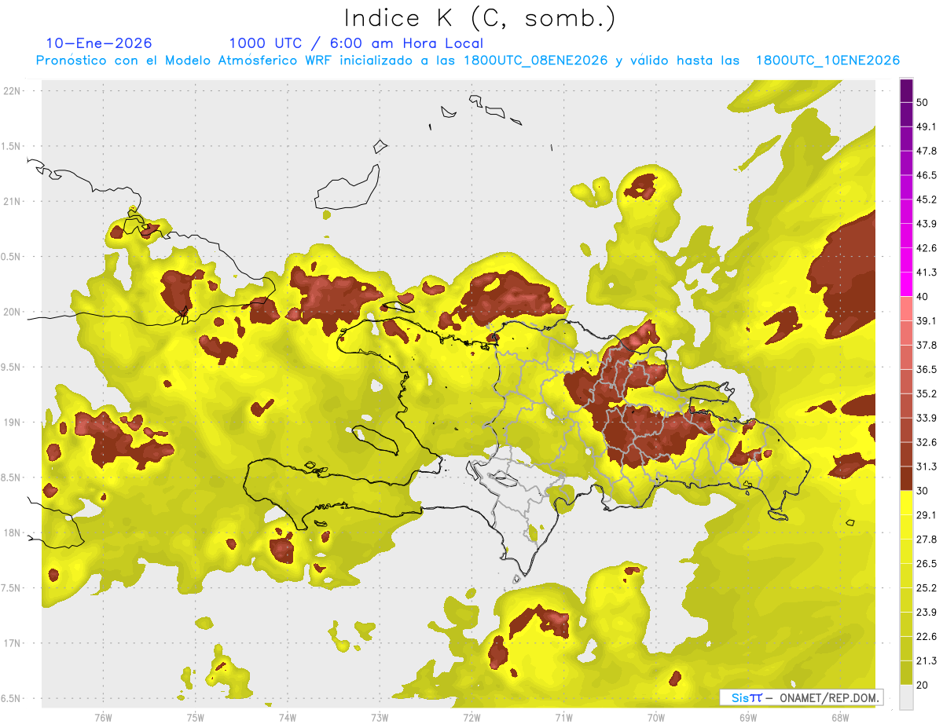Click the colorbar value "45.2"
The width and height of the screenshot is (943, 728).
pos(926,199)
